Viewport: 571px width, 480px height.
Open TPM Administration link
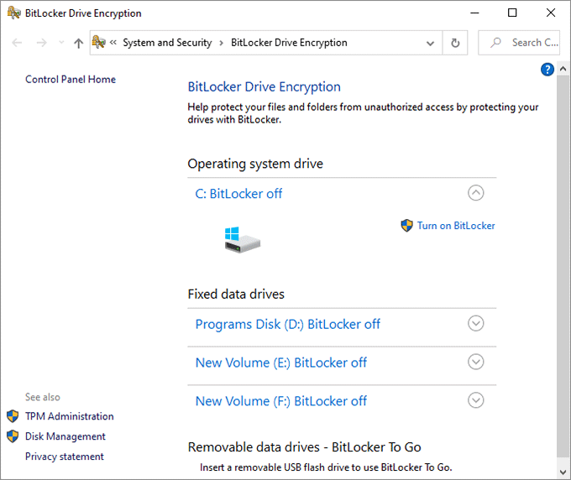(69, 416)
